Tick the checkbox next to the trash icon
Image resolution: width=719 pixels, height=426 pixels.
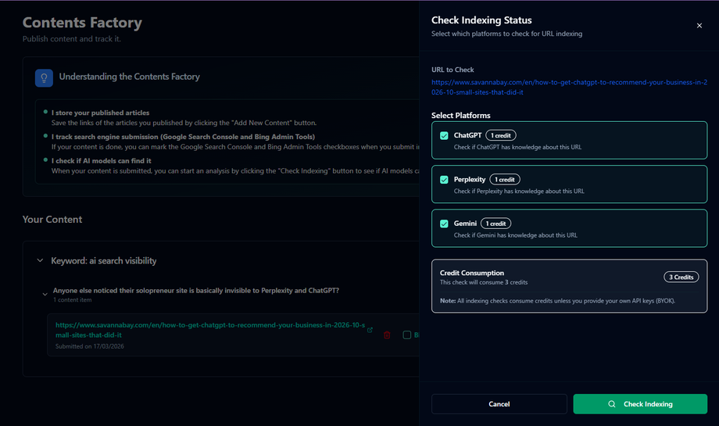coord(406,335)
